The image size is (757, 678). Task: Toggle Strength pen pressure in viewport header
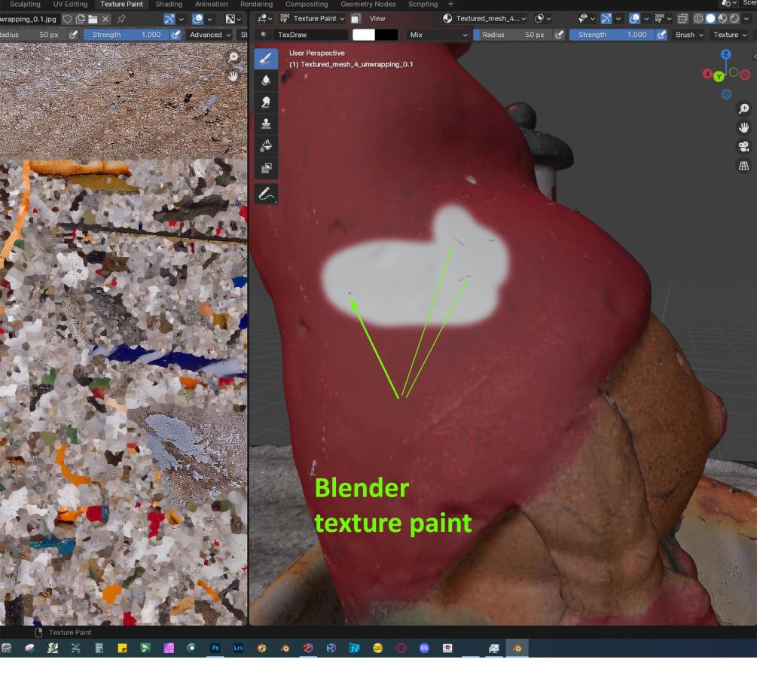click(x=661, y=35)
